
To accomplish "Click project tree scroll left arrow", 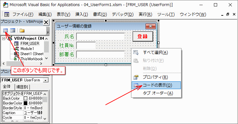I will [x=4, y=63].
